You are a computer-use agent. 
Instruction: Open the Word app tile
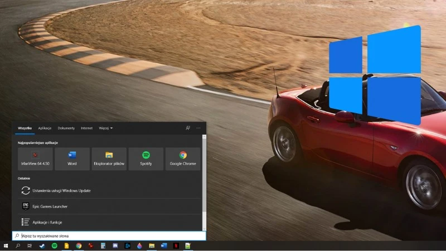72,159
